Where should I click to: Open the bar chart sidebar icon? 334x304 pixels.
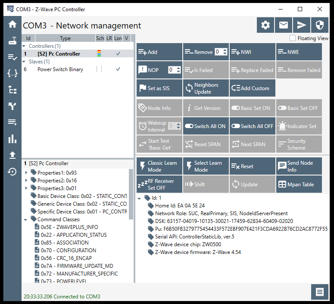click(x=12, y=139)
